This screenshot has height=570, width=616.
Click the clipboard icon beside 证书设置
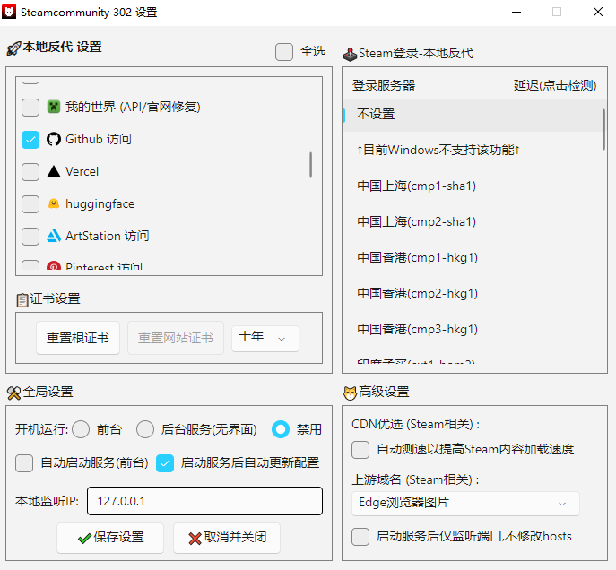tap(22, 300)
